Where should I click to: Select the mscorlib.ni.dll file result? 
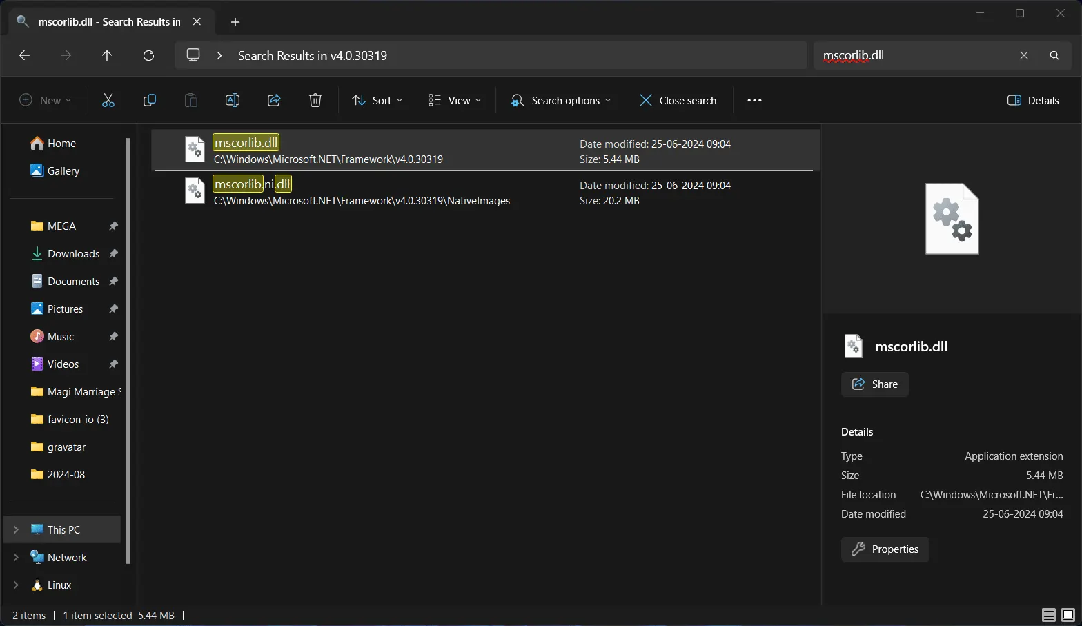pyautogui.click(x=486, y=192)
